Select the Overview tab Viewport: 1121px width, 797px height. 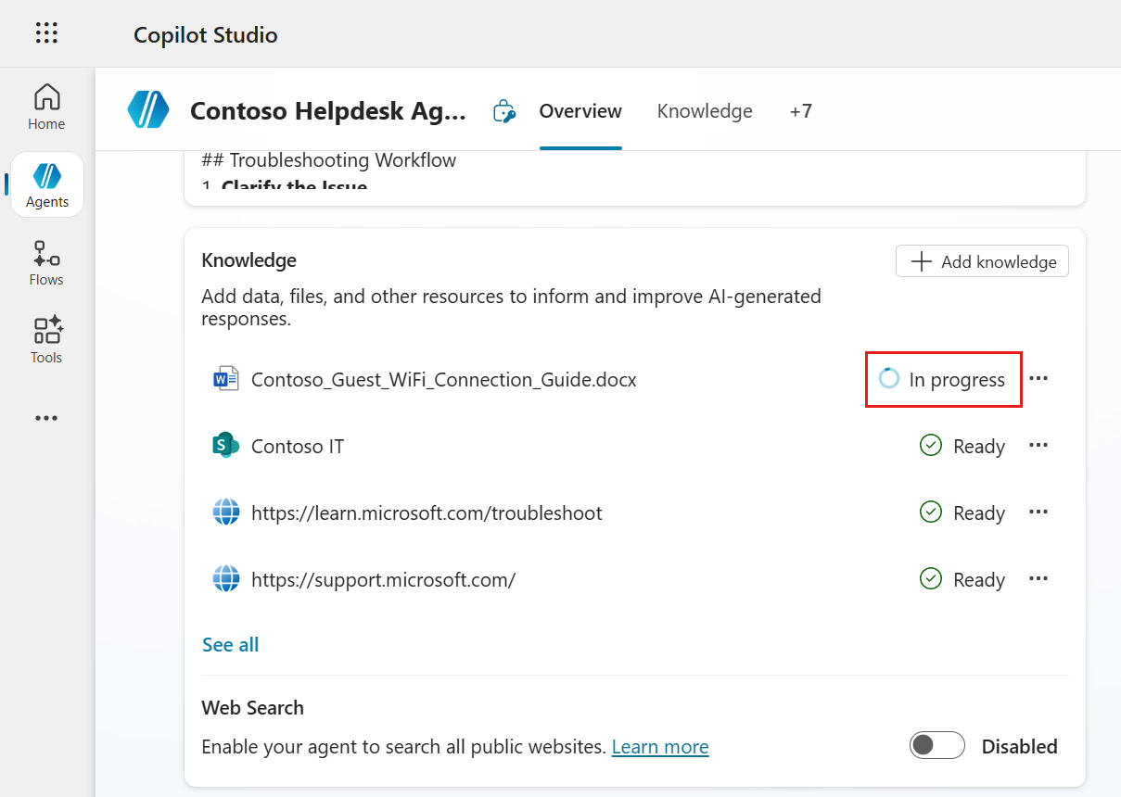[x=580, y=111]
